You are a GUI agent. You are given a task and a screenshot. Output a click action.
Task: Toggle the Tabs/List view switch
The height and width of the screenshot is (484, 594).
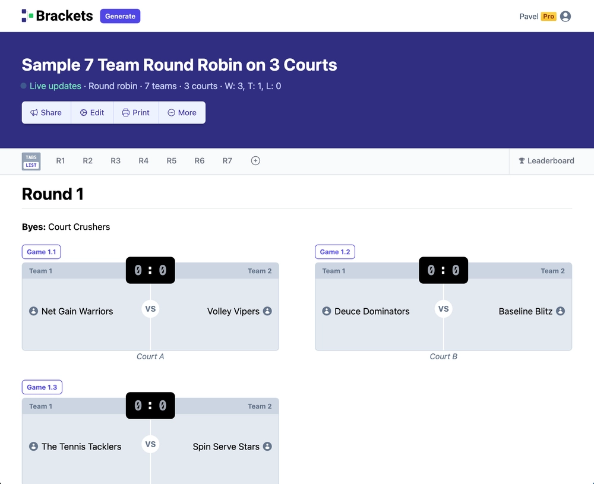click(31, 162)
